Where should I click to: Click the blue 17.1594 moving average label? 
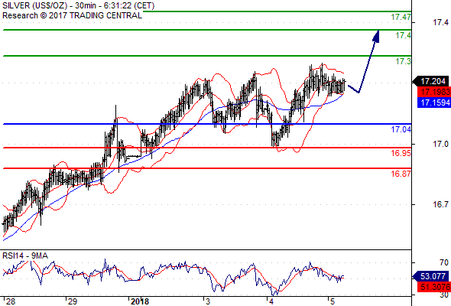coord(434,103)
